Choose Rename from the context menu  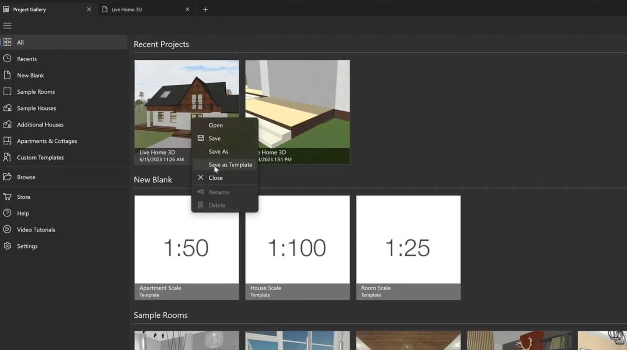click(225, 192)
